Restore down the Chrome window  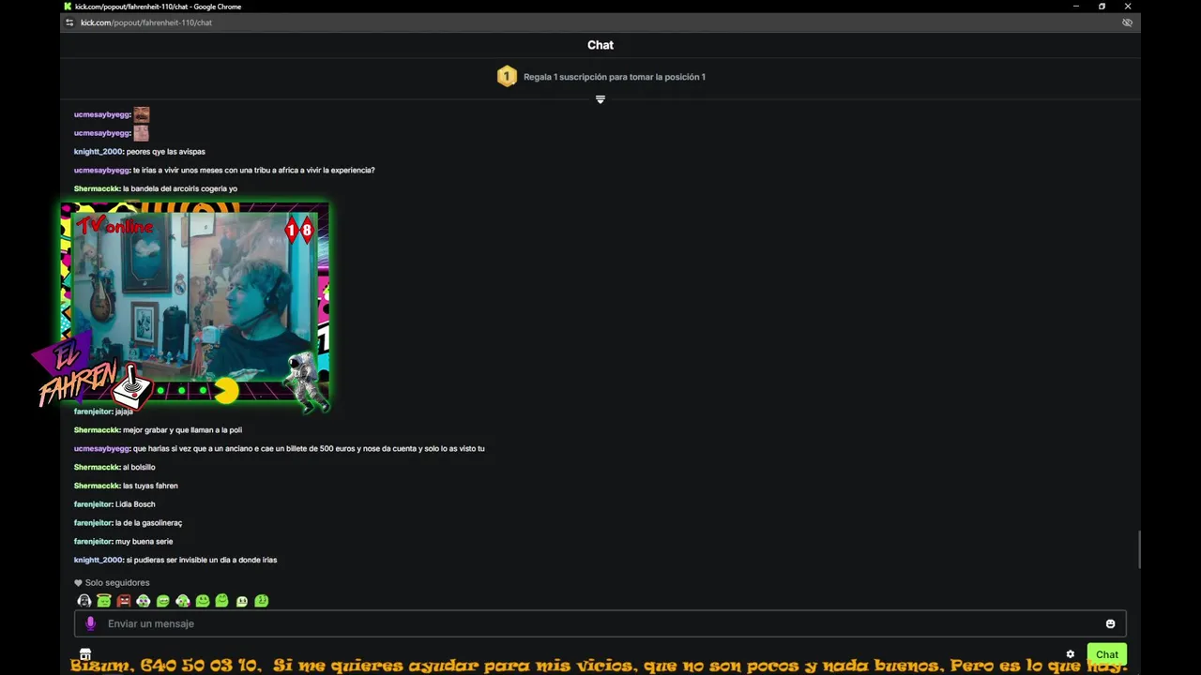coord(1102,7)
